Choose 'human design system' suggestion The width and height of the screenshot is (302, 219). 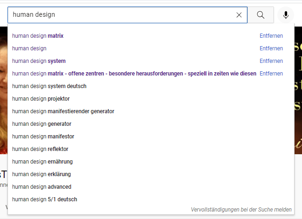[x=39, y=61]
